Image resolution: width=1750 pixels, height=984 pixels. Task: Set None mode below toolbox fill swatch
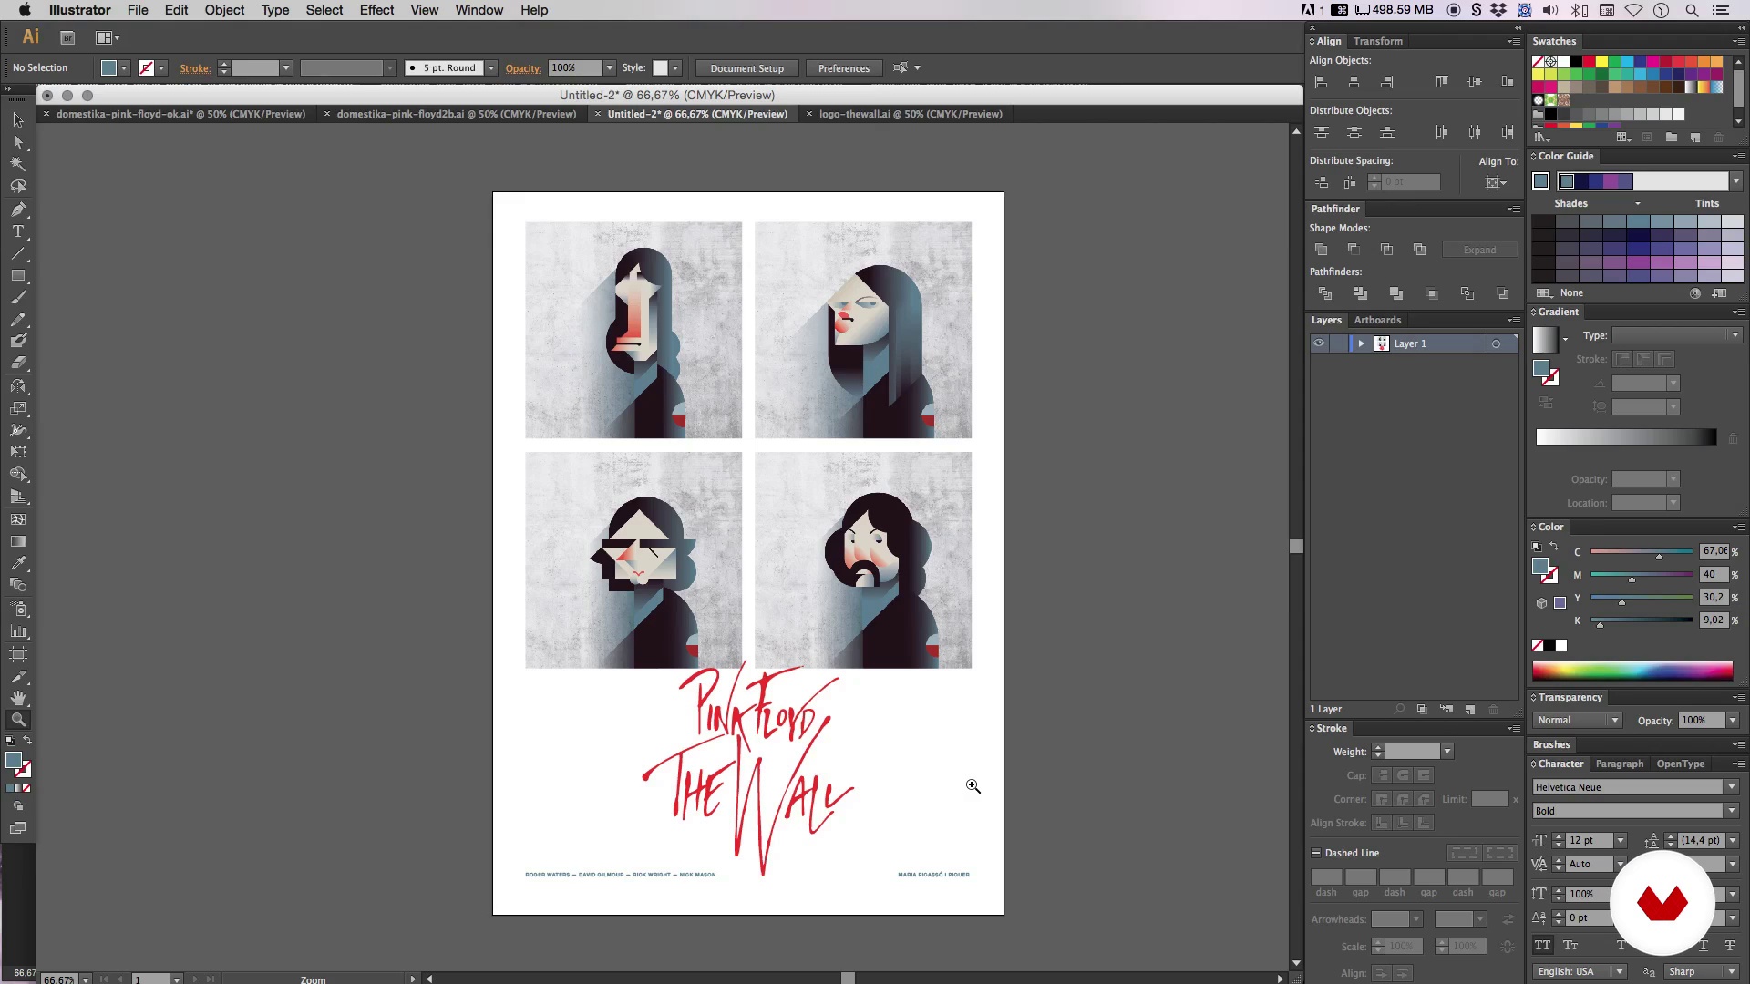point(26,788)
